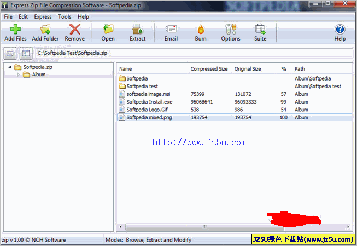Click compressed size value 96068641
The image size is (357, 246).
pyautogui.click(x=202, y=102)
